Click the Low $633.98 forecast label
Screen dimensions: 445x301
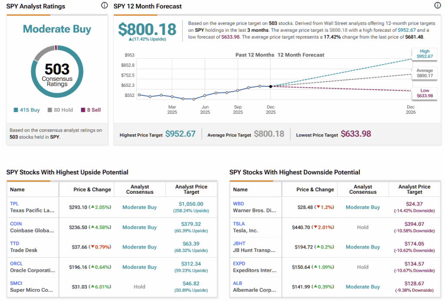coord(425,93)
